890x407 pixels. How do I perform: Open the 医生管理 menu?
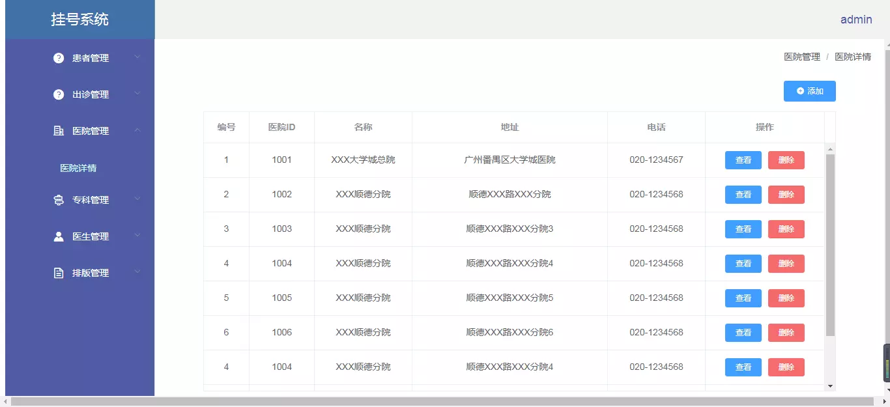[x=79, y=236]
